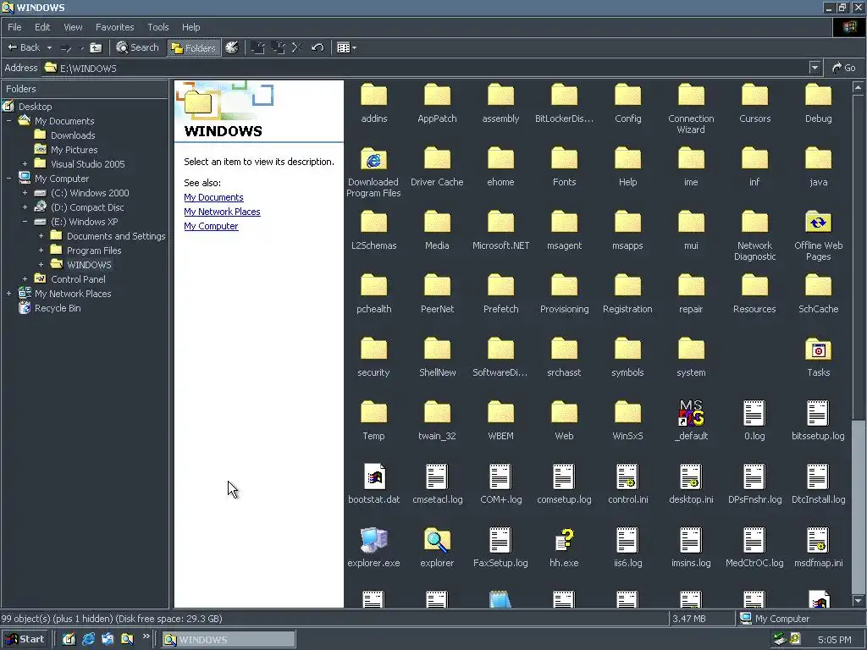Select the bootstat.dat file icon
Image resolution: width=867 pixels, height=650 pixels.
click(x=373, y=476)
